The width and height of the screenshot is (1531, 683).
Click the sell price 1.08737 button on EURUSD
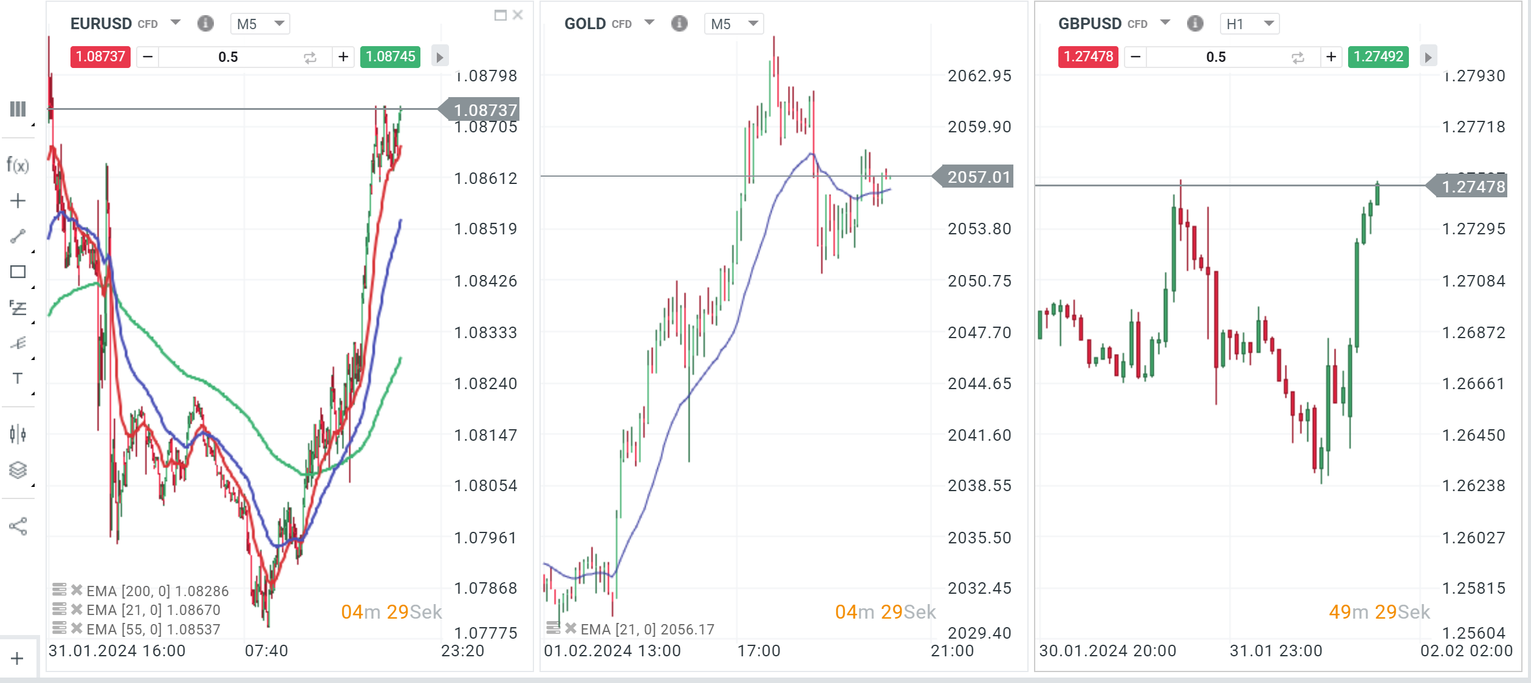click(100, 56)
